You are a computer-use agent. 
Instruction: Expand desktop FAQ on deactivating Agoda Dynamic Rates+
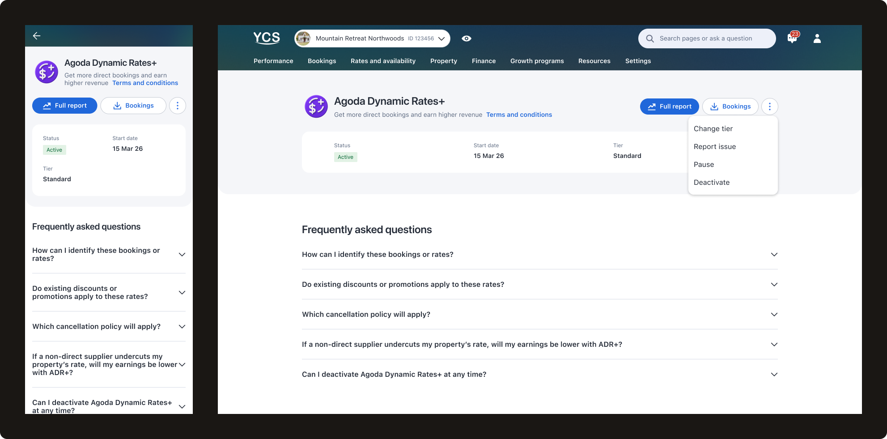(540, 374)
